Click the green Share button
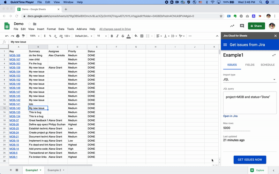 tap(256, 26)
